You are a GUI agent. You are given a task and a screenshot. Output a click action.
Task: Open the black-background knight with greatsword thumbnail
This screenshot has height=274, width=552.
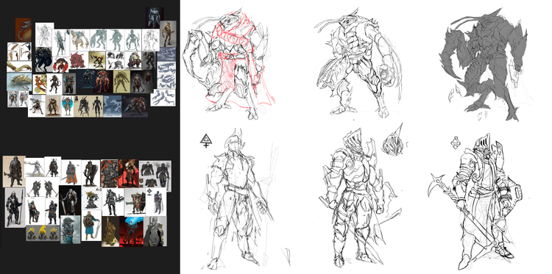click(x=70, y=201)
